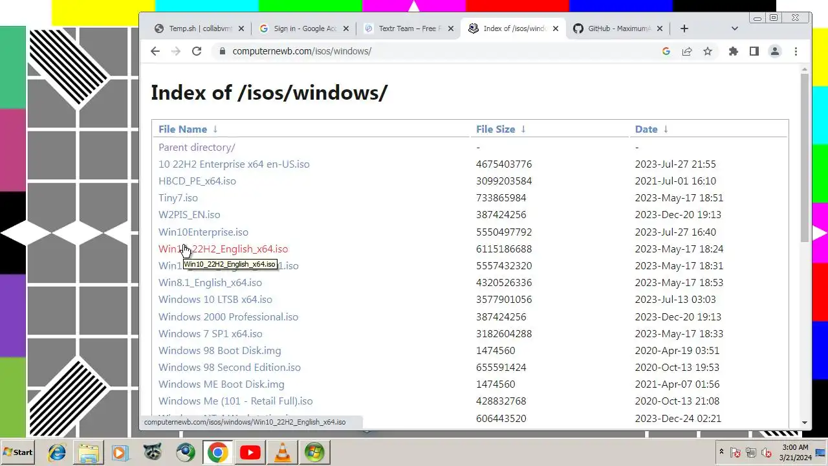This screenshot has width=828, height=466.
Task: Go back to the previous page
Action: (x=155, y=51)
